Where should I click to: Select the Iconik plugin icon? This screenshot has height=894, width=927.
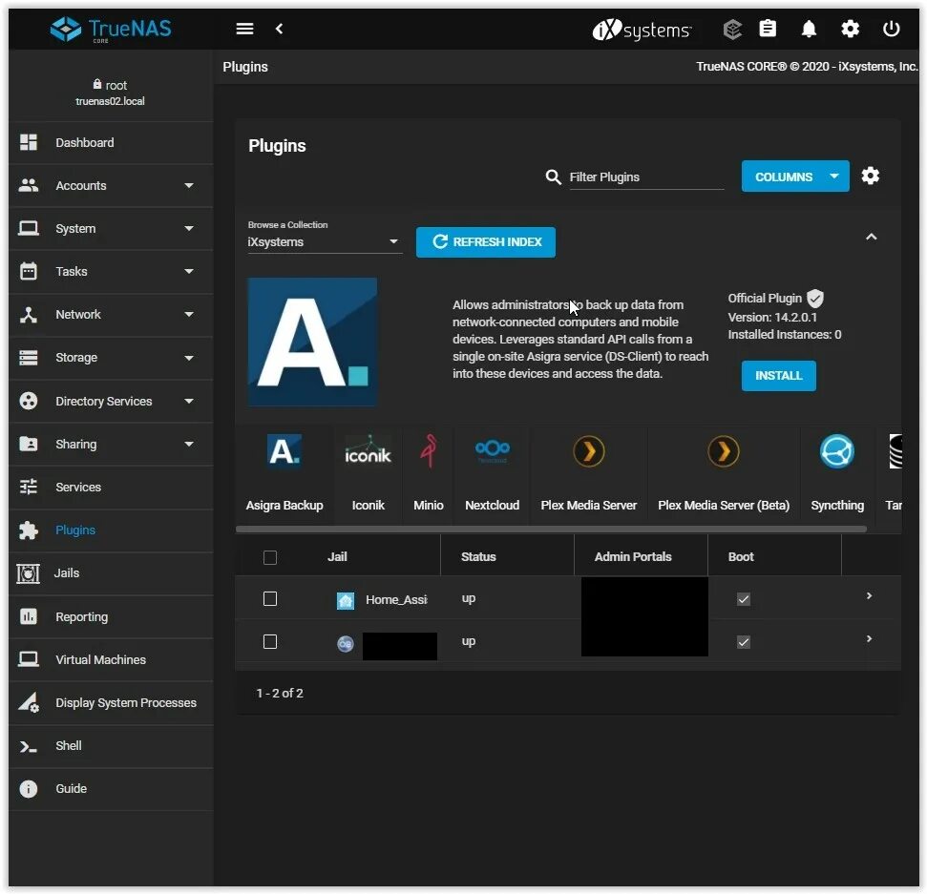click(368, 452)
